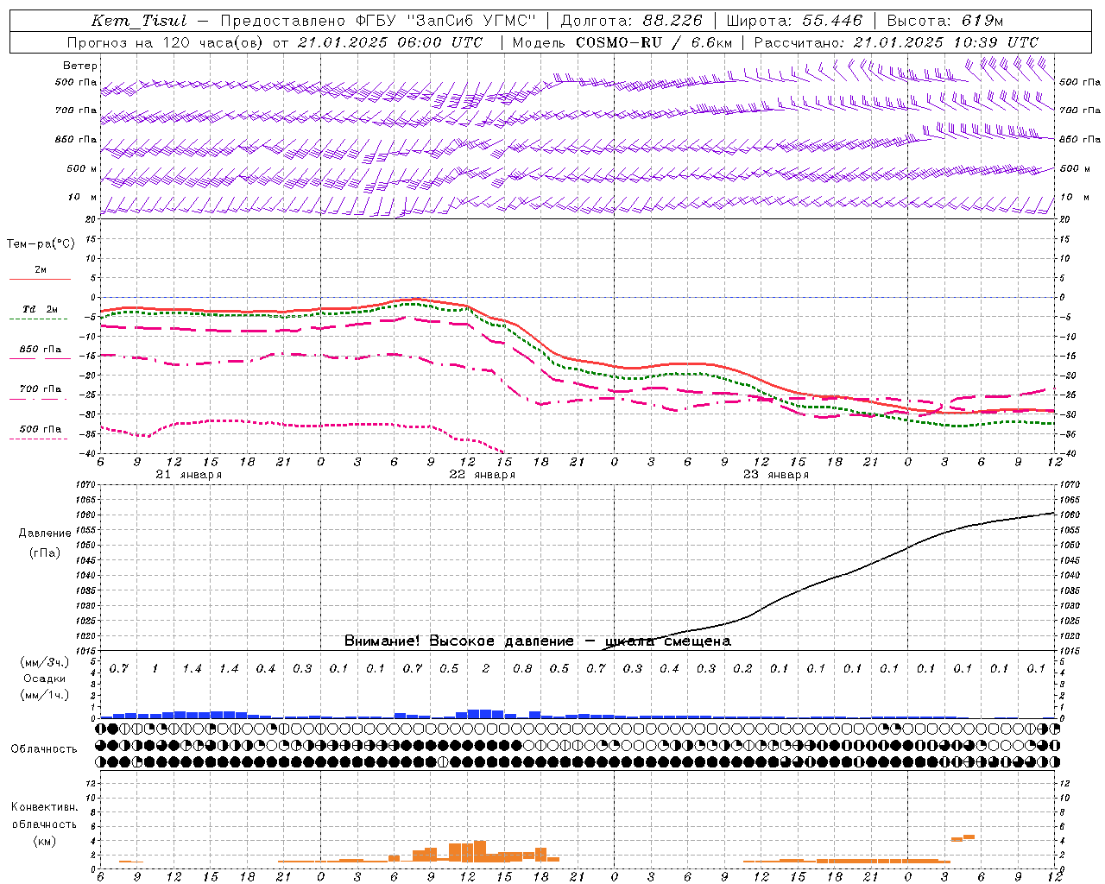The width and height of the screenshot is (1105, 884).
Task: Select the date label 23 января
Action: click(776, 475)
